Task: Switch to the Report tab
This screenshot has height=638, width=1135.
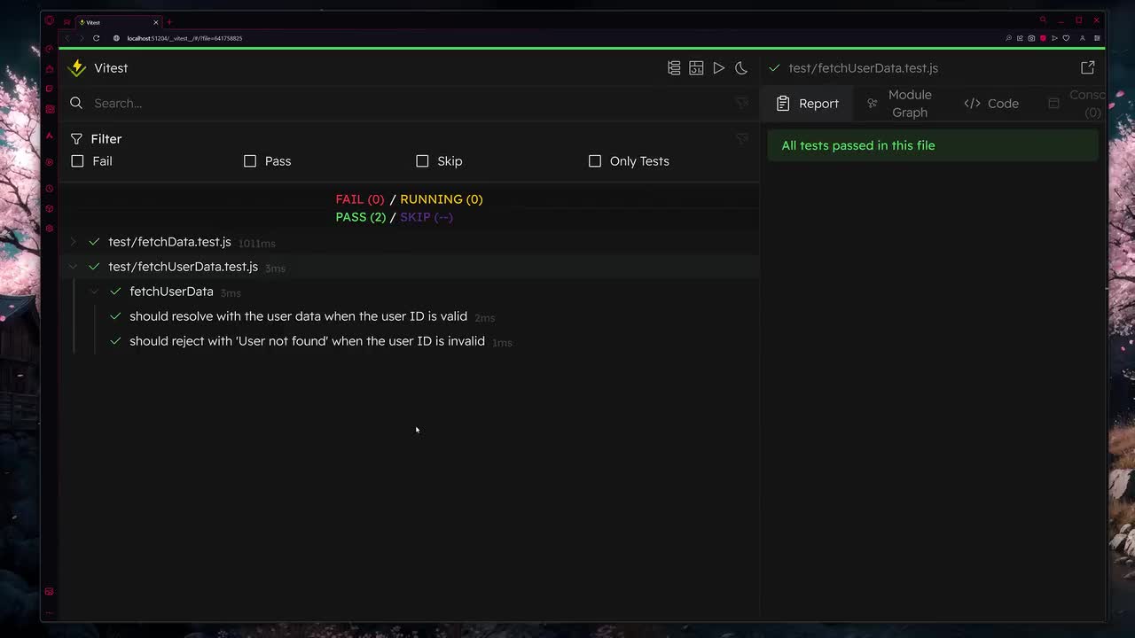Action: point(807,104)
